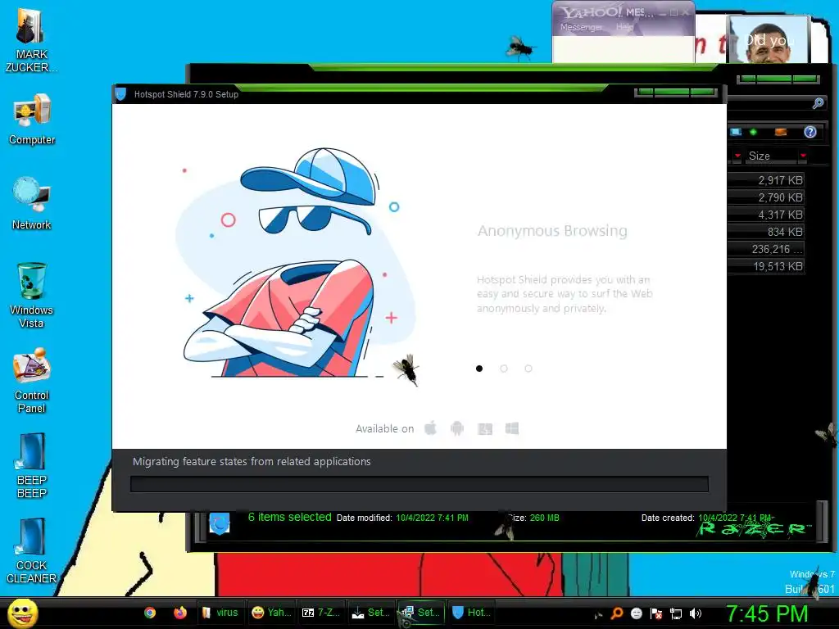
Task: Launch Google Chrome from the taskbar
Action: (x=150, y=613)
